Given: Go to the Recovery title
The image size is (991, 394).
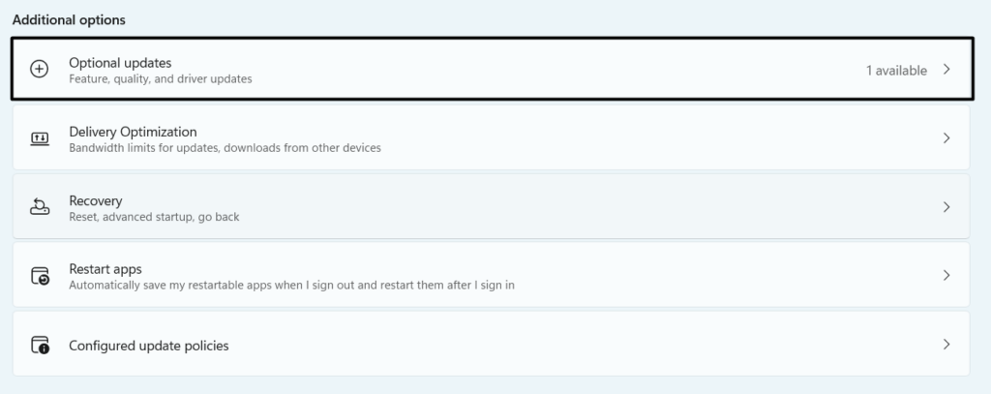Looking at the screenshot, I should [x=95, y=200].
